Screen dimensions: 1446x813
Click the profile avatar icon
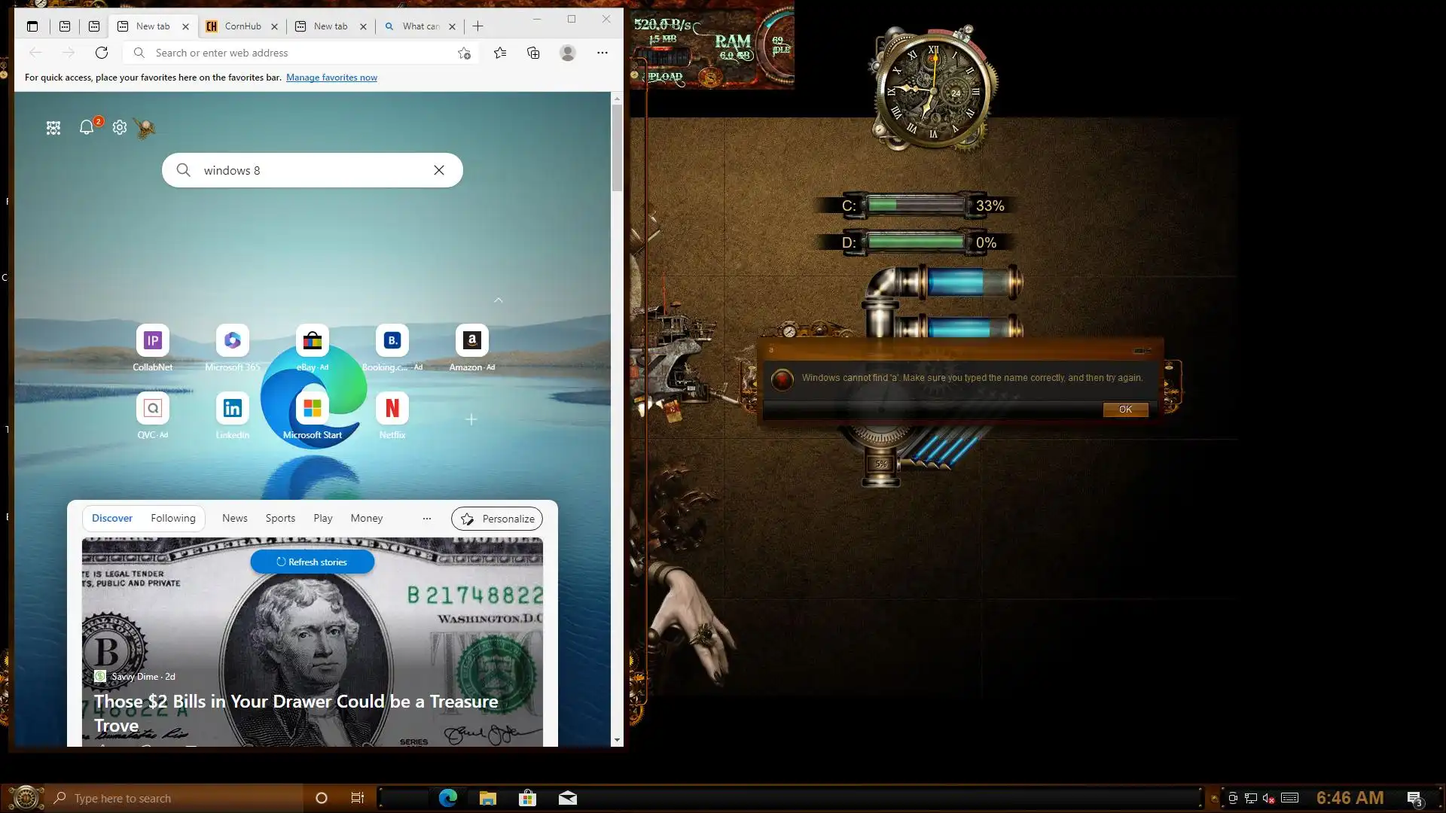pyautogui.click(x=568, y=53)
